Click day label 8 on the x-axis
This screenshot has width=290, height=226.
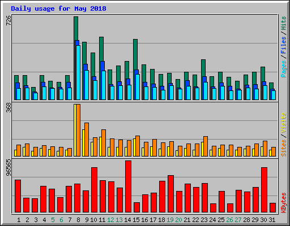tap(78, 220)
